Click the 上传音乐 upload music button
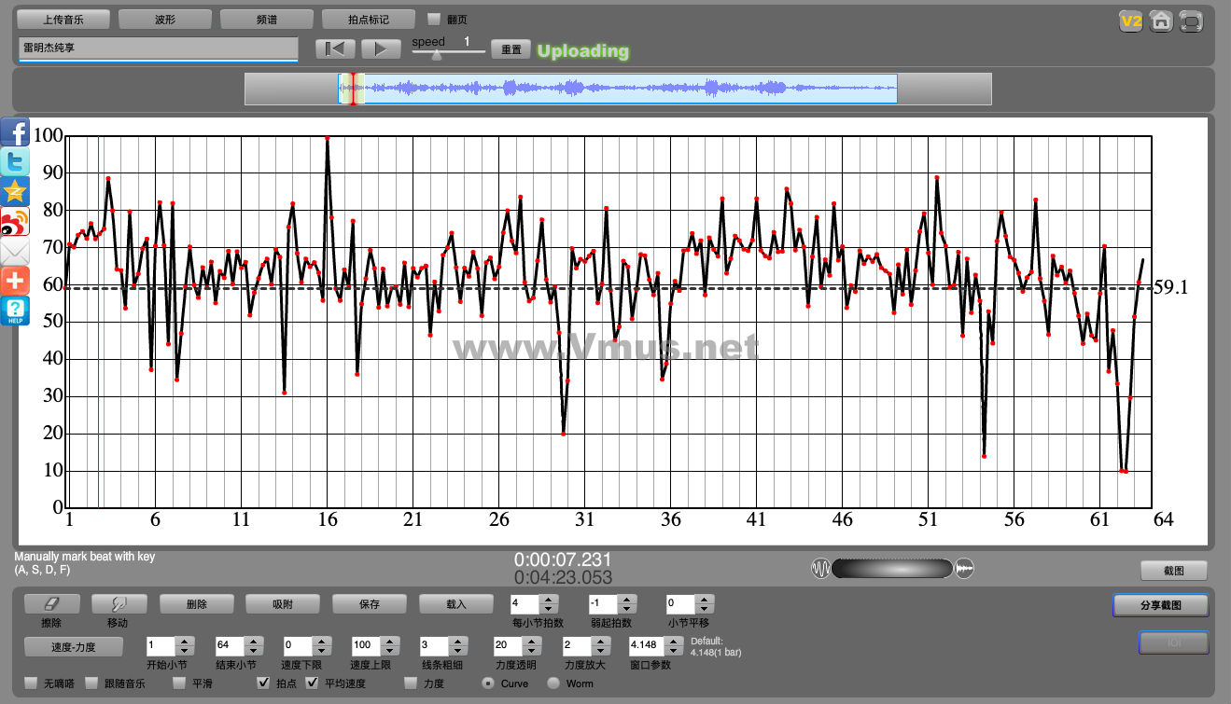The height and width of the screenshot is (704, 1231). point(63,19)
